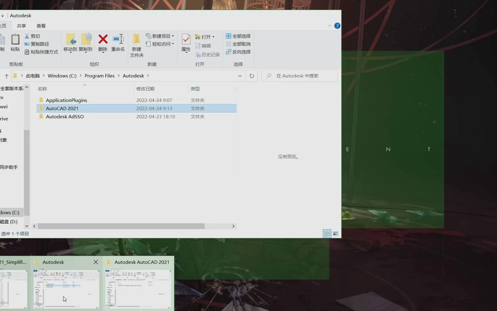This screenshot has height=311, width=497.
Task: Toggle invert selection (反向选择)
Action: tap(239, 52)
